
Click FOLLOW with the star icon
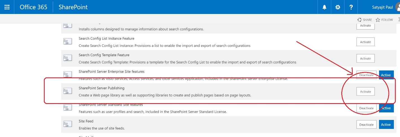[x=384, y=20]
